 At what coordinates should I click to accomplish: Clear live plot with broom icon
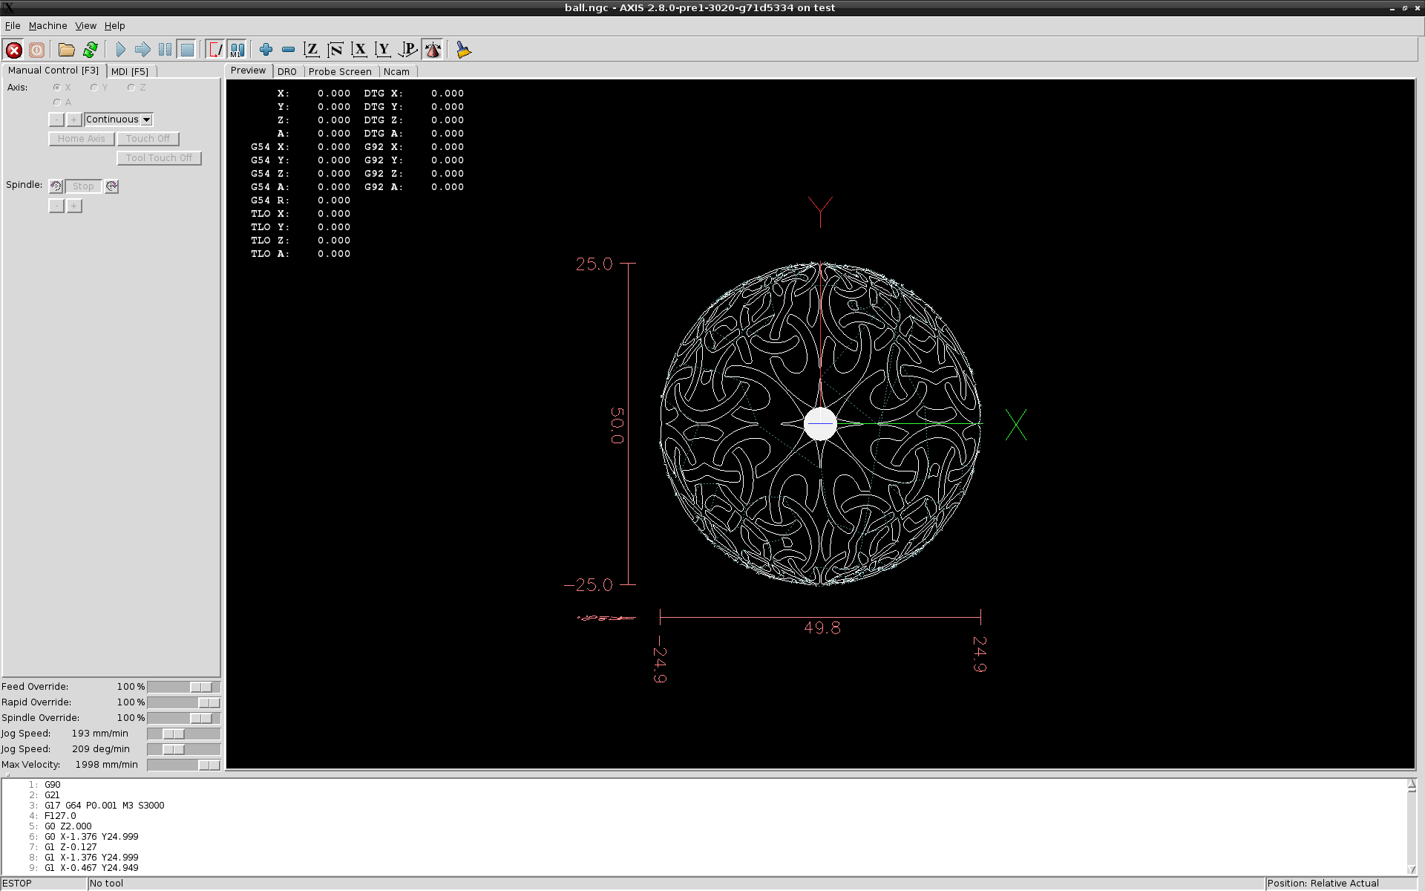coord(464,50)
